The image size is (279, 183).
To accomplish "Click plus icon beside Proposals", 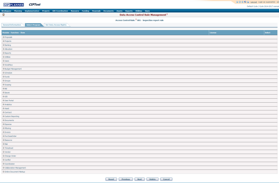I will pos(3,38).
